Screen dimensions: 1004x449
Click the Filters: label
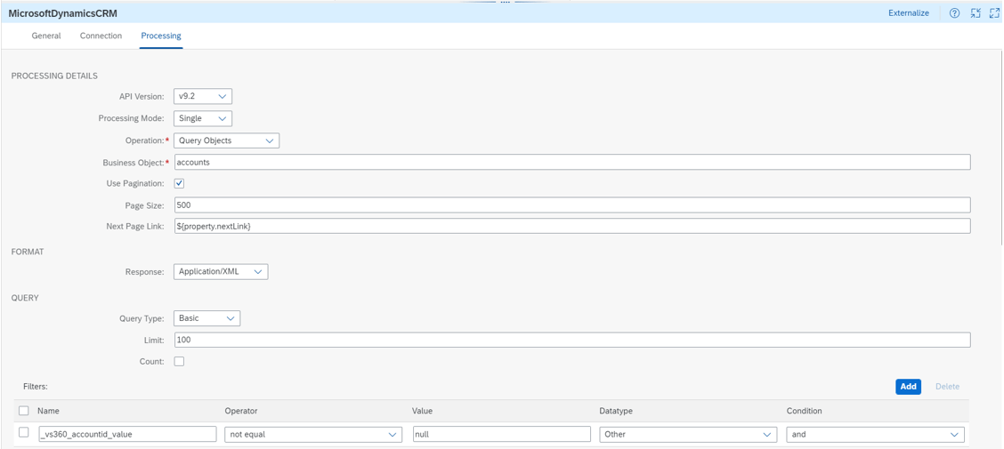pyautogui.click(x=36, y=387)
